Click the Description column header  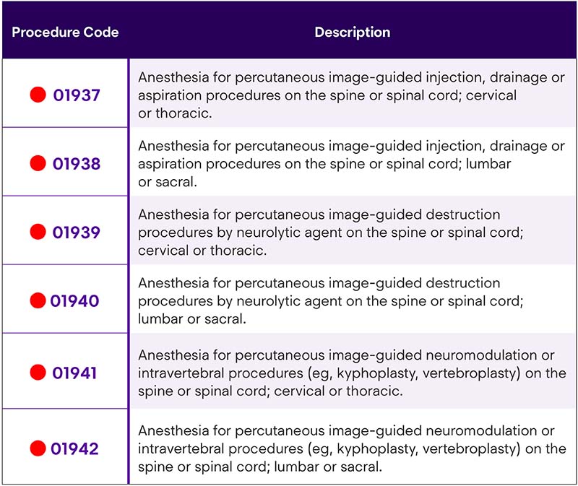click(x=353, y=32)
